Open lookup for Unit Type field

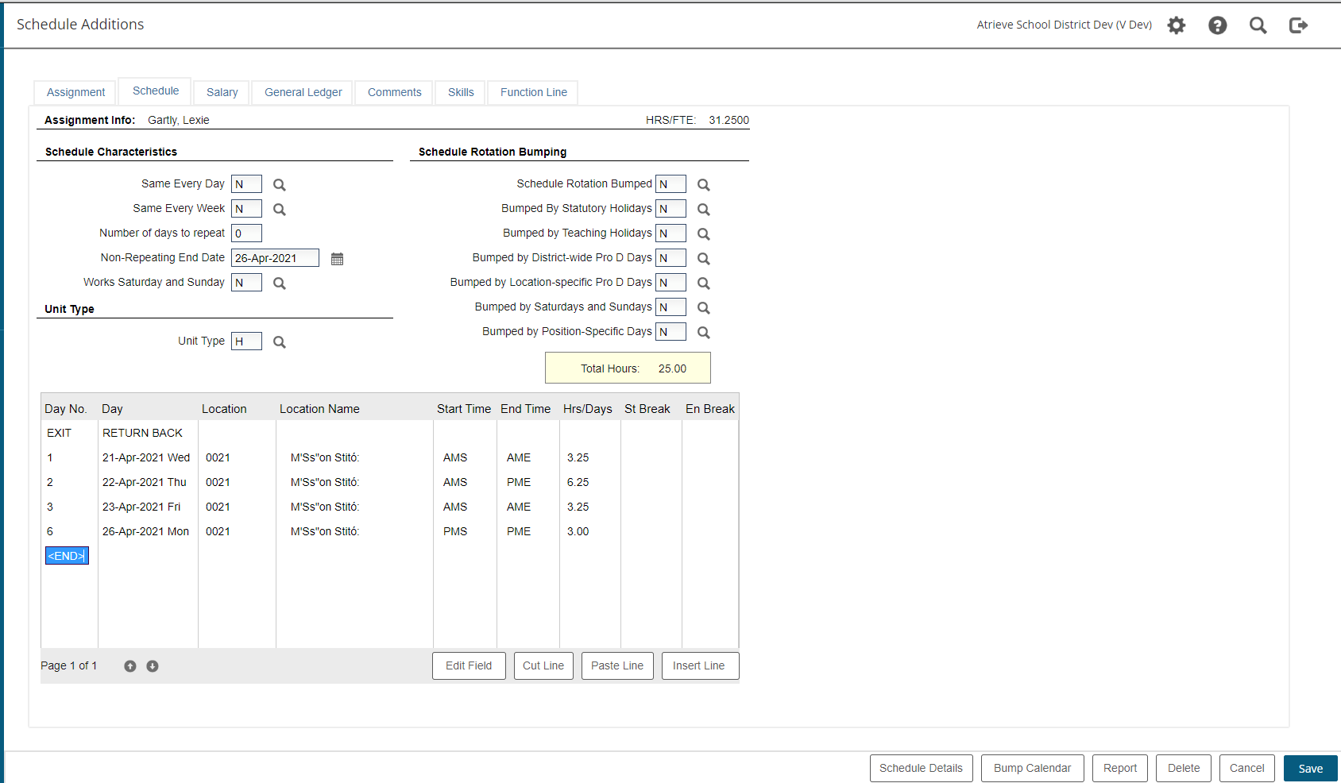tap(280, 342)
